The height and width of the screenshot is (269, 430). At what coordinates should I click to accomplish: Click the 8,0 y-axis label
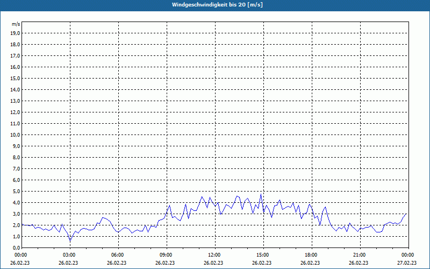coord(16,157)
